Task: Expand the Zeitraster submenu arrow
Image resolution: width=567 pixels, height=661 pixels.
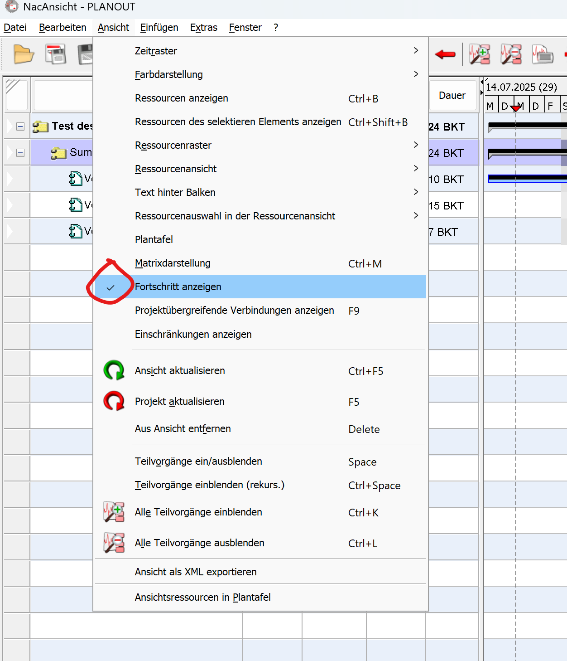Action: point(416,50)
